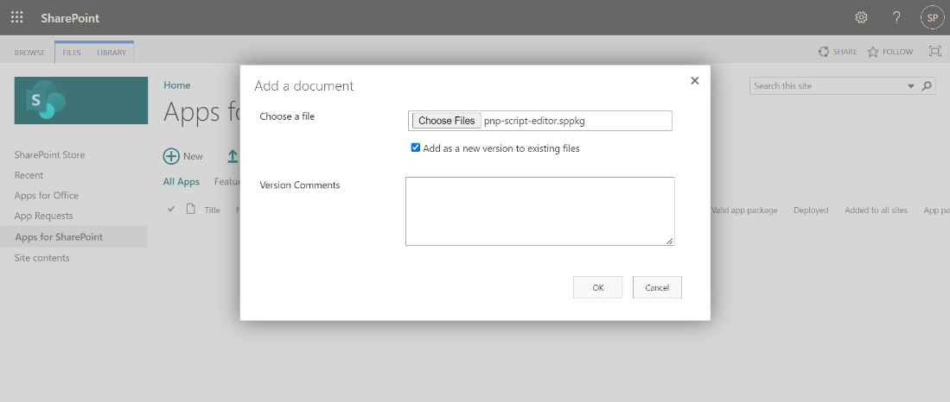Click the search magnifier icon

click(x=927, y=86)
